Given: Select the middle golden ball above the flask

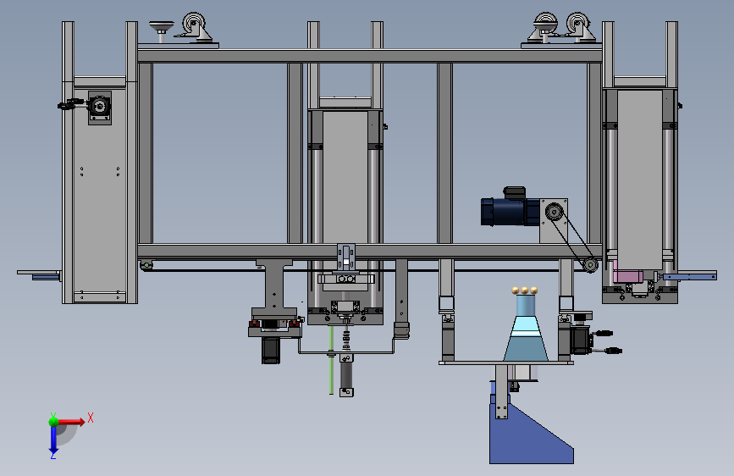Looking at the screenshot, I should (525, 291).
